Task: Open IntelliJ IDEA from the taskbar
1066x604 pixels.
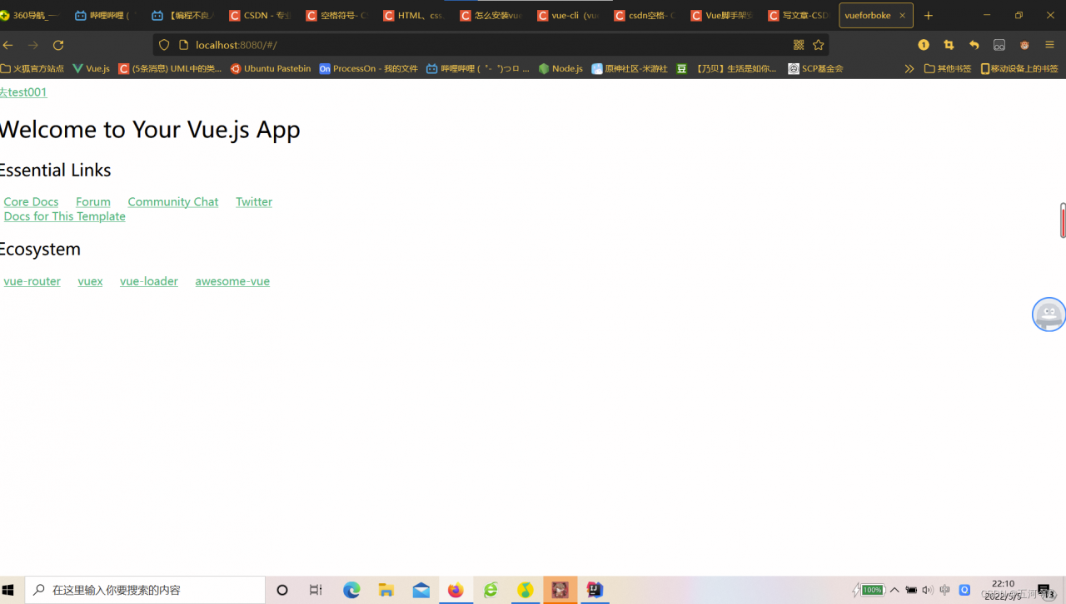Action: click(x=595, y=590)
